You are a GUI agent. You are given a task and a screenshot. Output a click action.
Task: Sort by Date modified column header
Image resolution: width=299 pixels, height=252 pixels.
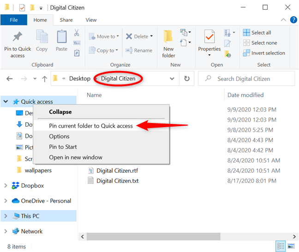pos(245,95)
